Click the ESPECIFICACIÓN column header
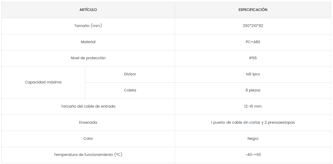The image size is (333, 164). click(253, 10)
